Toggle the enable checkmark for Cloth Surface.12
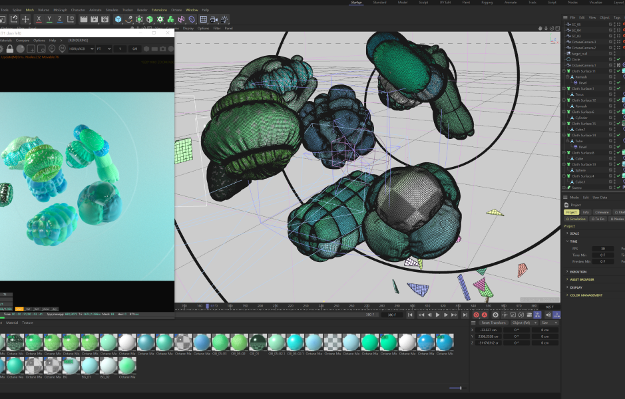Viewport: 625px width, 399px height. tap(618, 100)
